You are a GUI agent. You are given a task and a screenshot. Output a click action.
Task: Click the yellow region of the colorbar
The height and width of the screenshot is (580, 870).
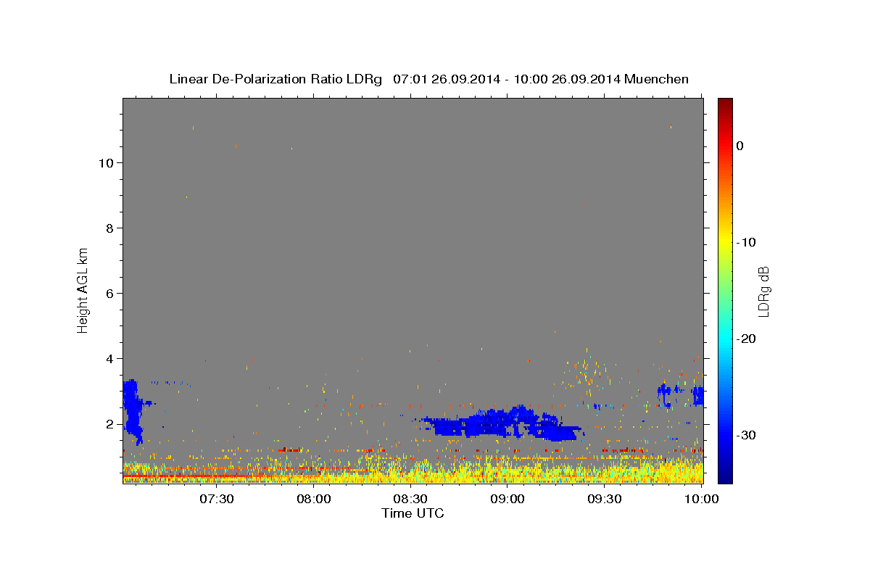coord(725,242)
